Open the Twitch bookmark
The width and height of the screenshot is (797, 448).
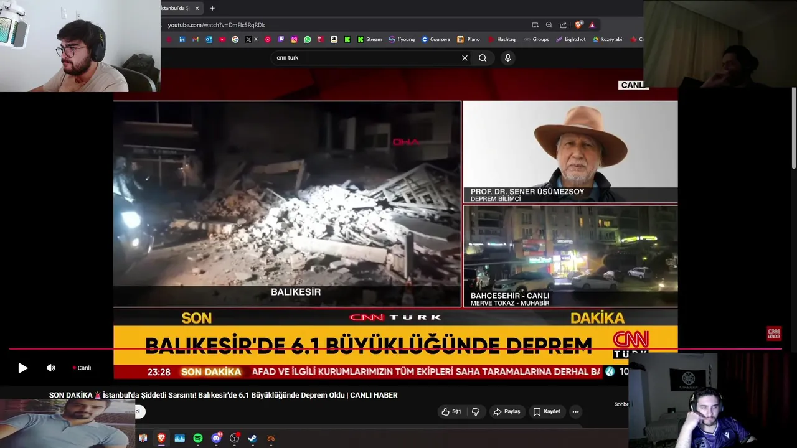(281, 39)
